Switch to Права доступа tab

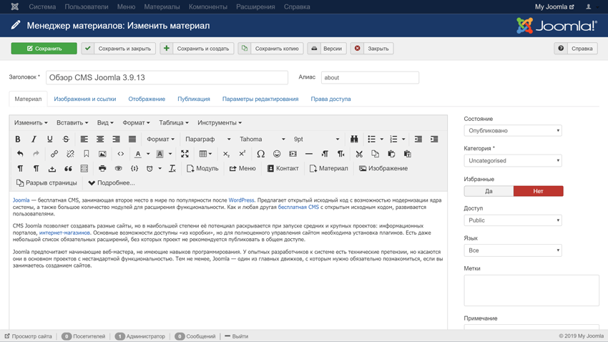pyautogui.click(x=330, y=99)
